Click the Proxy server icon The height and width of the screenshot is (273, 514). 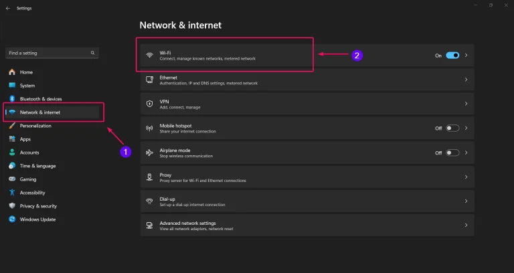tap(149, 177)
